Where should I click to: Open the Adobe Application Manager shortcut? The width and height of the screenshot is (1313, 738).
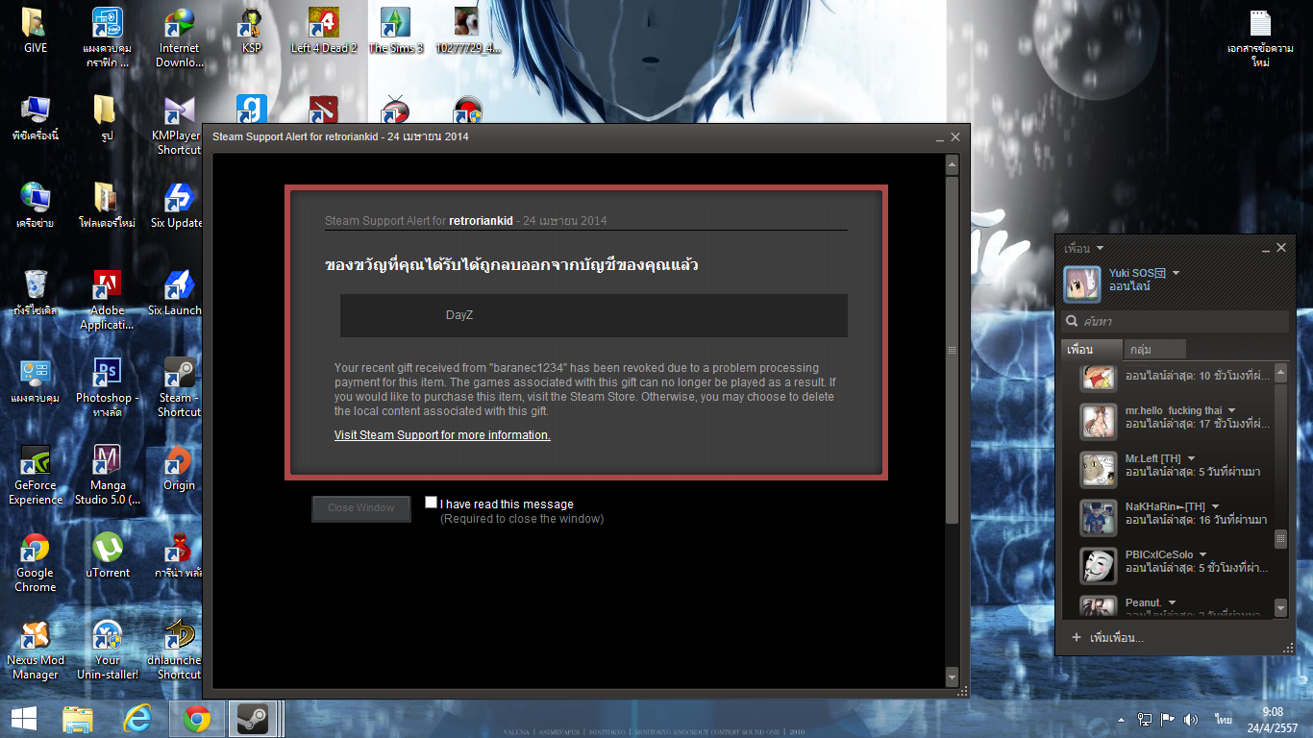[107, 300]
